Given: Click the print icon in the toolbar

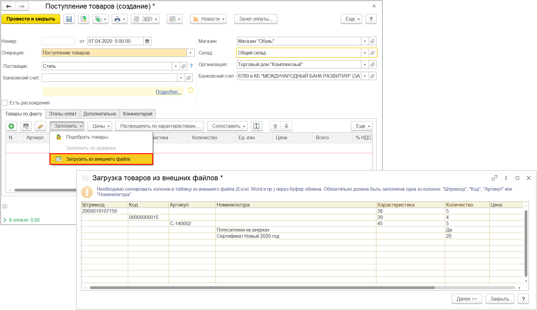Looking at the screenshot, I should pos(117,19).
